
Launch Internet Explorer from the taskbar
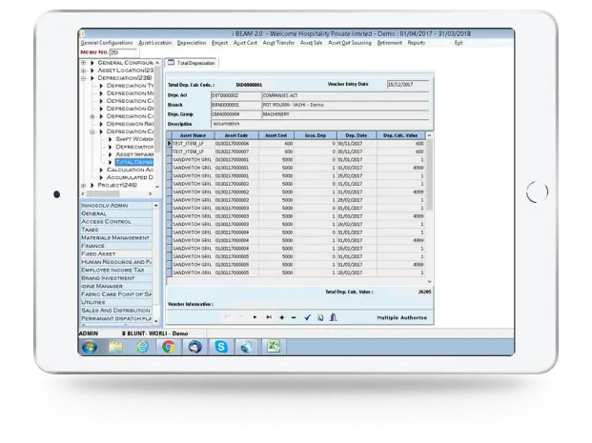point(142,347)
